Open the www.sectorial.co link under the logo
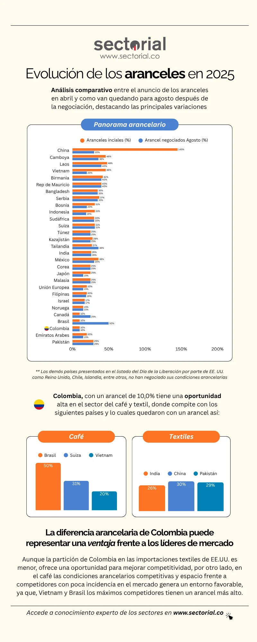 pos(130,56)
